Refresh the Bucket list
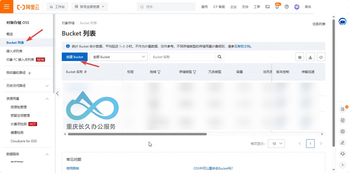The width and height of the screenshot is (349, 173). tap(321, 57)
